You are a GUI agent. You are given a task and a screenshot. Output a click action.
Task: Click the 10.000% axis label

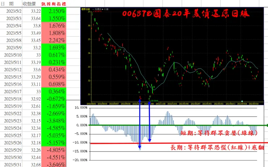(x=81, y=108)
